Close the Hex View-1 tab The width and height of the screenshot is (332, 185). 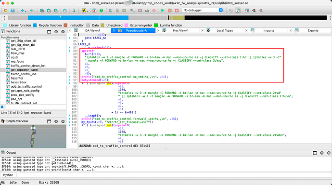pos(158,30)
